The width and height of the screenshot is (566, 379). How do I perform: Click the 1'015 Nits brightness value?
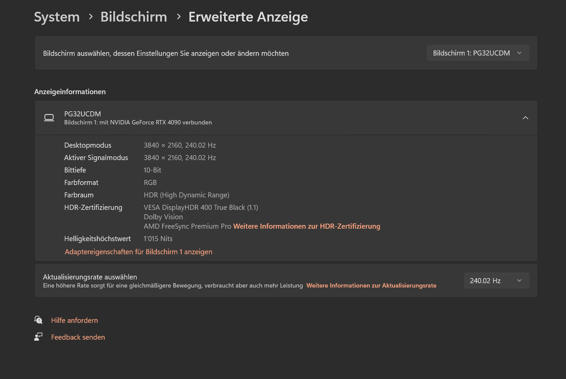tap(158, 239)
